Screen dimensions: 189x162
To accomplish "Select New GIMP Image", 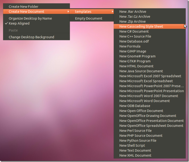I will (x=150, y=51).
